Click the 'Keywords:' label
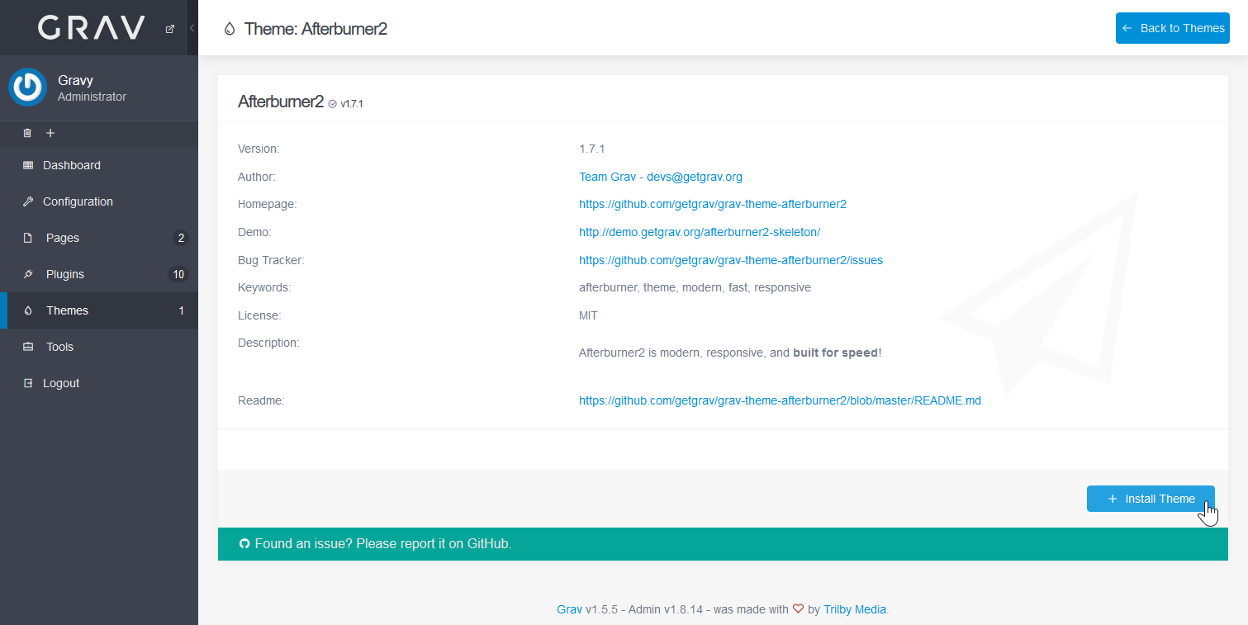 coord(264,287)
